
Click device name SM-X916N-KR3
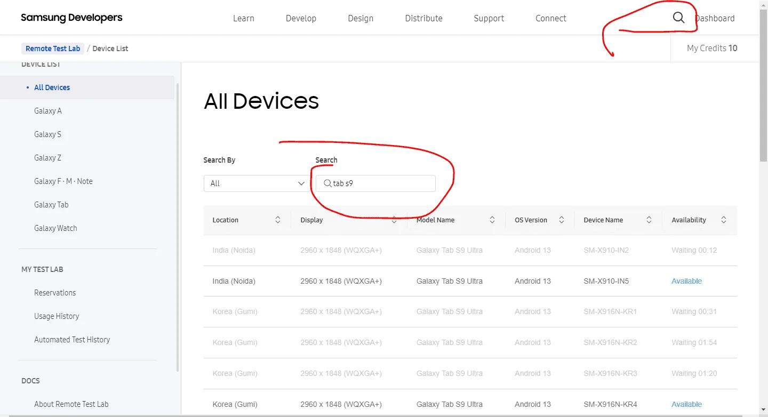[610, 373]
